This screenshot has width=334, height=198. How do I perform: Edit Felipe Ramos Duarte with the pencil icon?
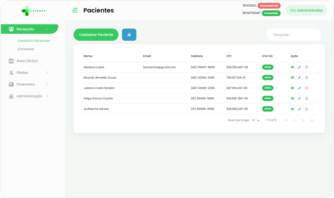(299, 98)
